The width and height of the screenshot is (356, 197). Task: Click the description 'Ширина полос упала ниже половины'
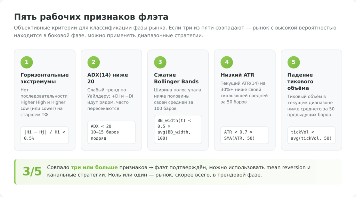(178, 99)
